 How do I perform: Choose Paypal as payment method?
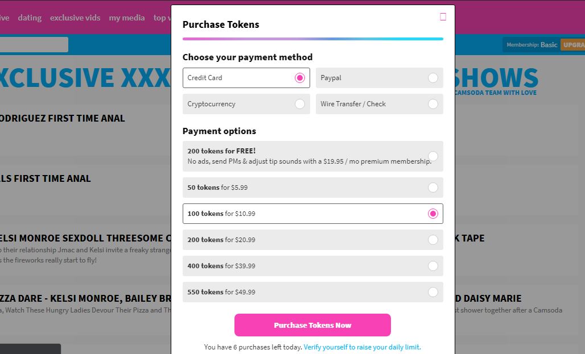[380, 78]
